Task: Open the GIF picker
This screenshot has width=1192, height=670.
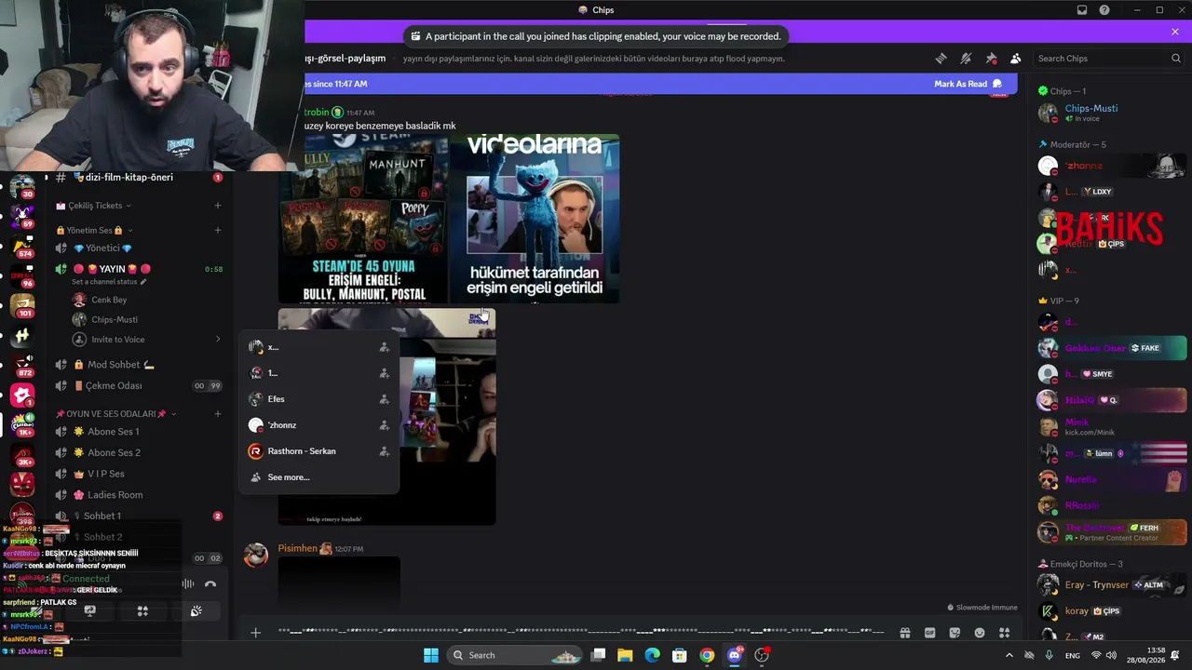Action: (929, 633)
